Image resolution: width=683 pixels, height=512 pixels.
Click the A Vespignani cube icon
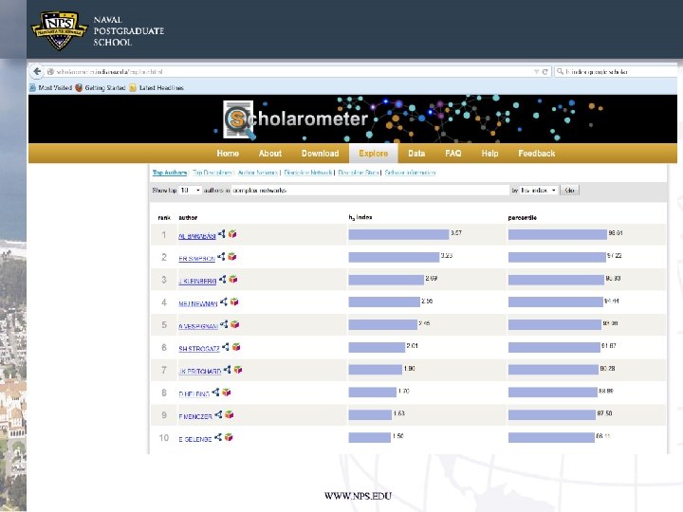(235, 324)
